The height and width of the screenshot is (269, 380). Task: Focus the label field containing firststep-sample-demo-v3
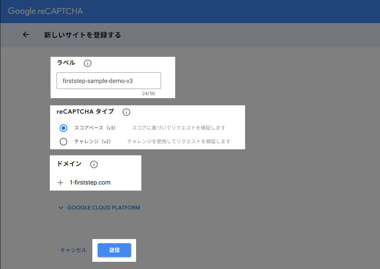109,81
